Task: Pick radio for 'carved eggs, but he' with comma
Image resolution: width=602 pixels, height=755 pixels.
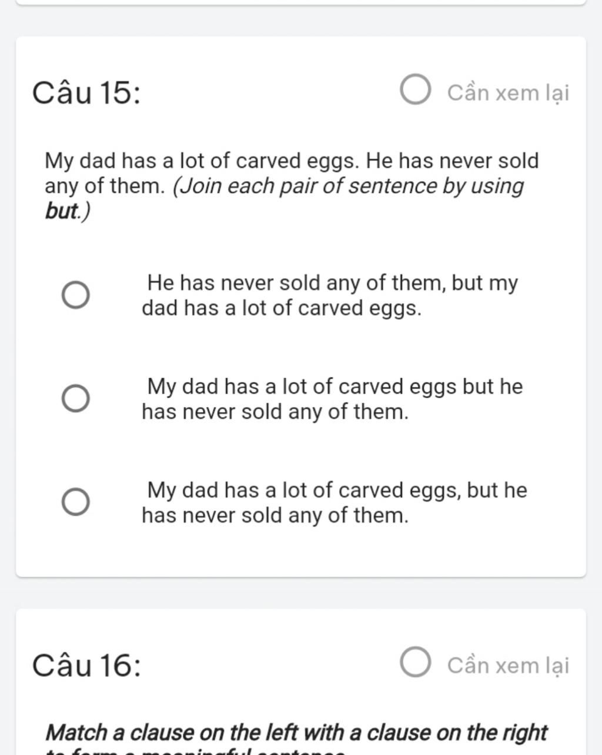Action: [76, 502]
